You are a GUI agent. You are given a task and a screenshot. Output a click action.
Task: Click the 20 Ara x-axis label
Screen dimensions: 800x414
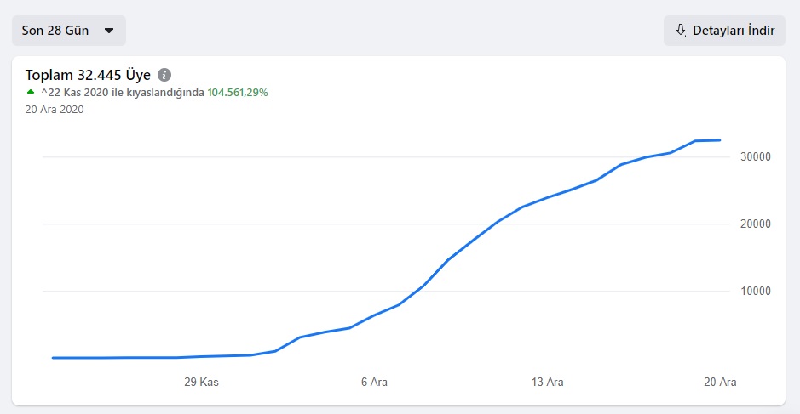click(x=720, y=382)
